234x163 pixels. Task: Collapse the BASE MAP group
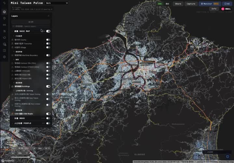point(13,31)
